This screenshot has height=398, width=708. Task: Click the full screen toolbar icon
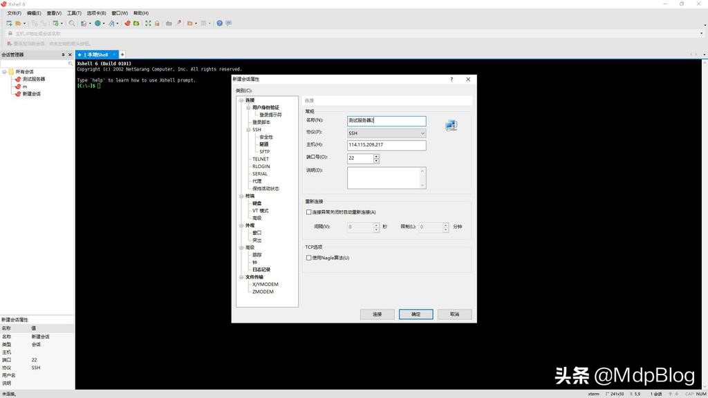(x=148, y=23)
